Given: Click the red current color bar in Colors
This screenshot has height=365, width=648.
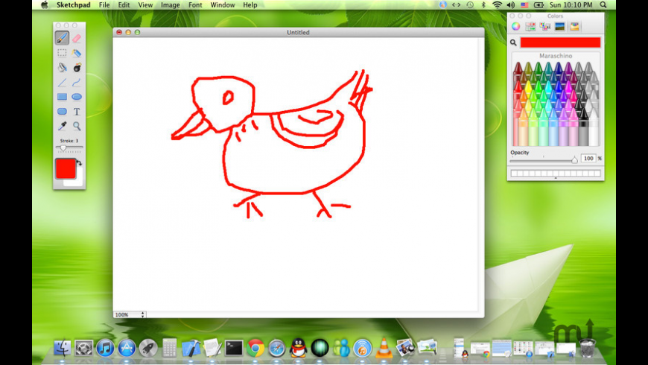Looking at the screenshot, I should click(560, 42).
